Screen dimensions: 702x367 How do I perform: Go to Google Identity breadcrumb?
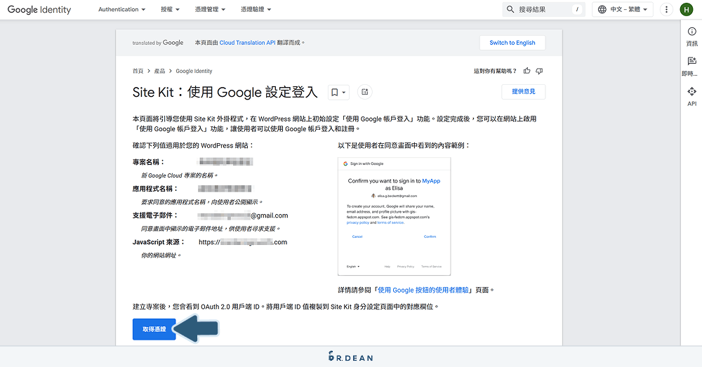tap(194, 71)
